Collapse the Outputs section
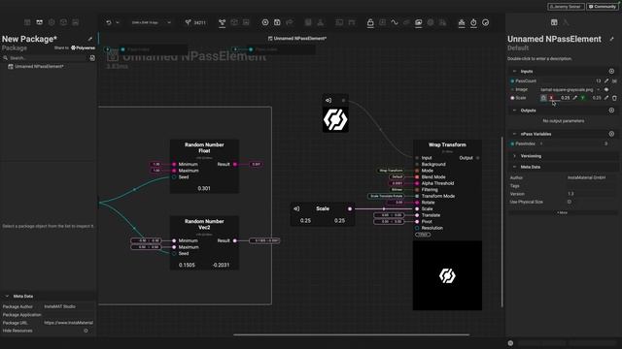Screen dimensions: 622x349 point(514,111)
